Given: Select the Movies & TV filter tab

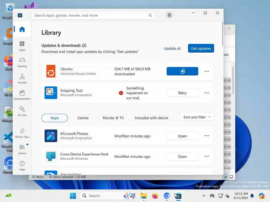Looking at the screenshot, I should click(113, 118).
